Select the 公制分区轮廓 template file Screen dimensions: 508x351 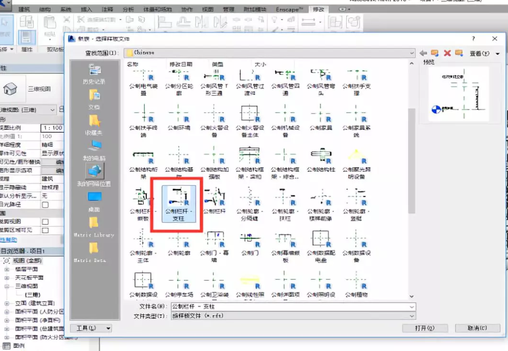point(179,83)
